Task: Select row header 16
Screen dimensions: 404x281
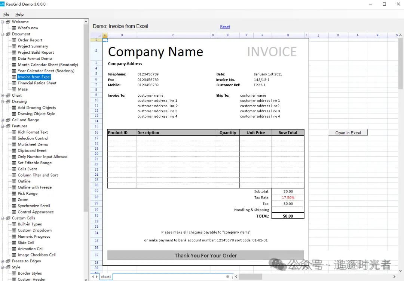Action: 97,132
